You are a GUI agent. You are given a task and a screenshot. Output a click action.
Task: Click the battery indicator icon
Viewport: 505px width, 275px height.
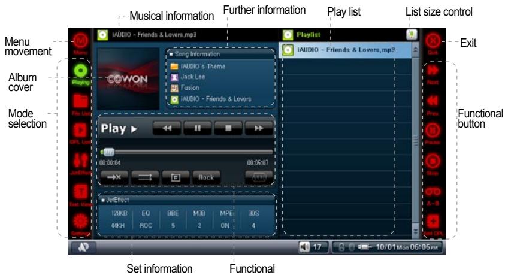(365, 247)
